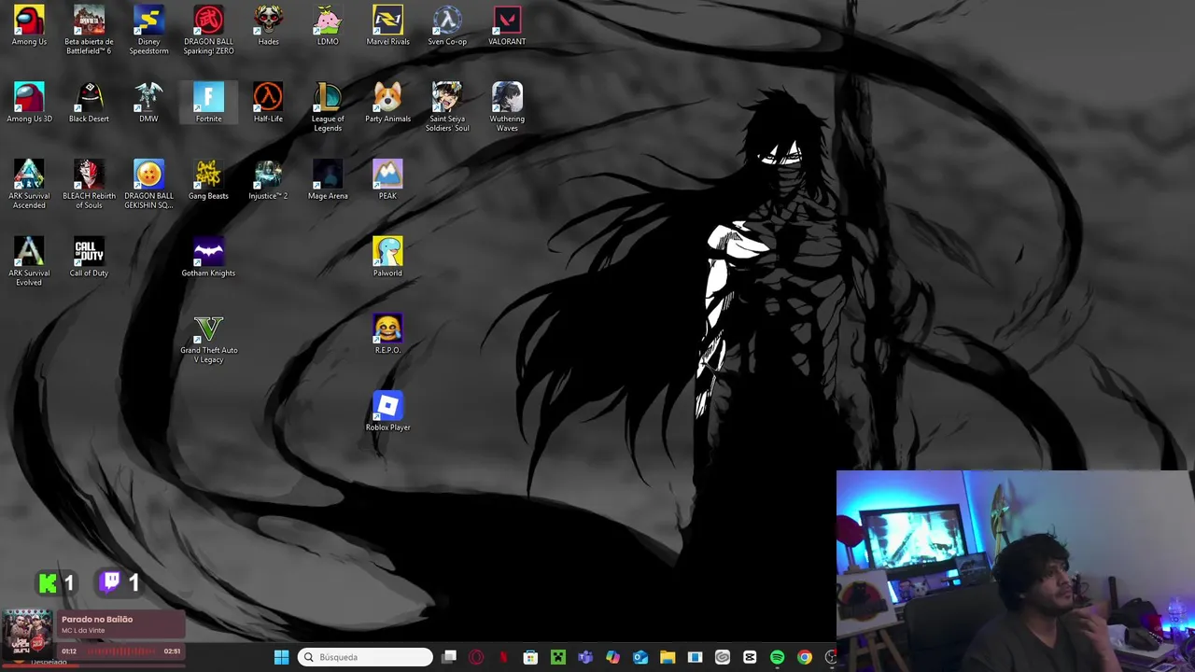The width and height of the screenshot is (1195, 672).
Task: Open the PEAK game shortcut
Action: point(387,180)
